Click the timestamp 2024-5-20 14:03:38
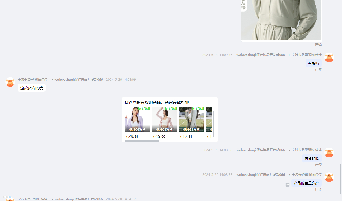The width and height of the screenshot is (342, 201). pyautogui.click(x=217, y=175)
